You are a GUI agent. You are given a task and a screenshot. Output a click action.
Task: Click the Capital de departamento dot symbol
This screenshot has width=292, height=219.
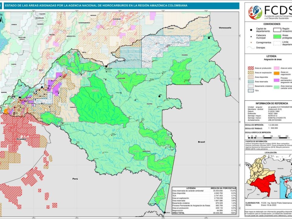pyautogui.click(x=251, y=30)
